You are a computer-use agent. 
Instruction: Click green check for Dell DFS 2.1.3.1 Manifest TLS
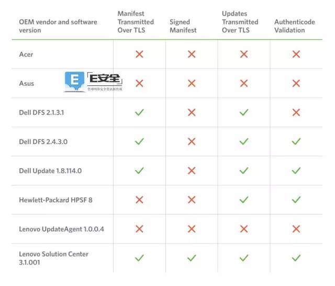(x=139, y=112)
